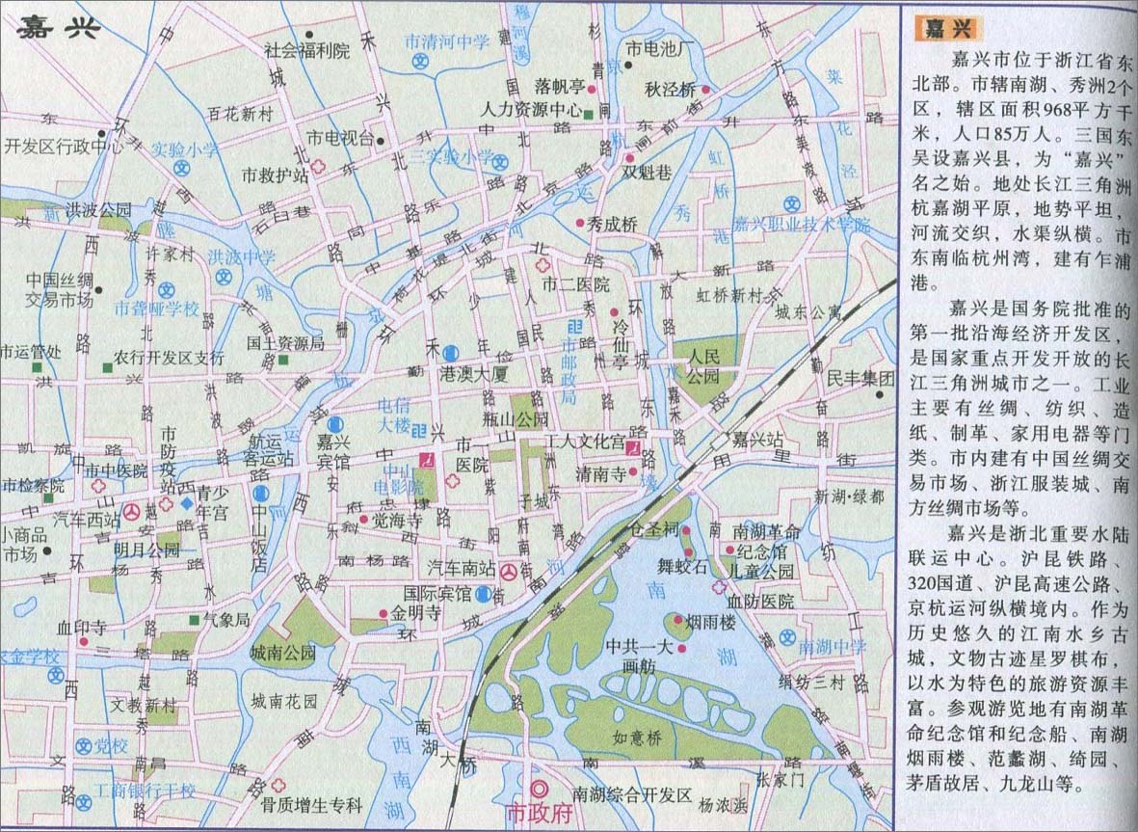
Task: Click the red dot marker at 烟雨楼
Action: tap(678, 621)
